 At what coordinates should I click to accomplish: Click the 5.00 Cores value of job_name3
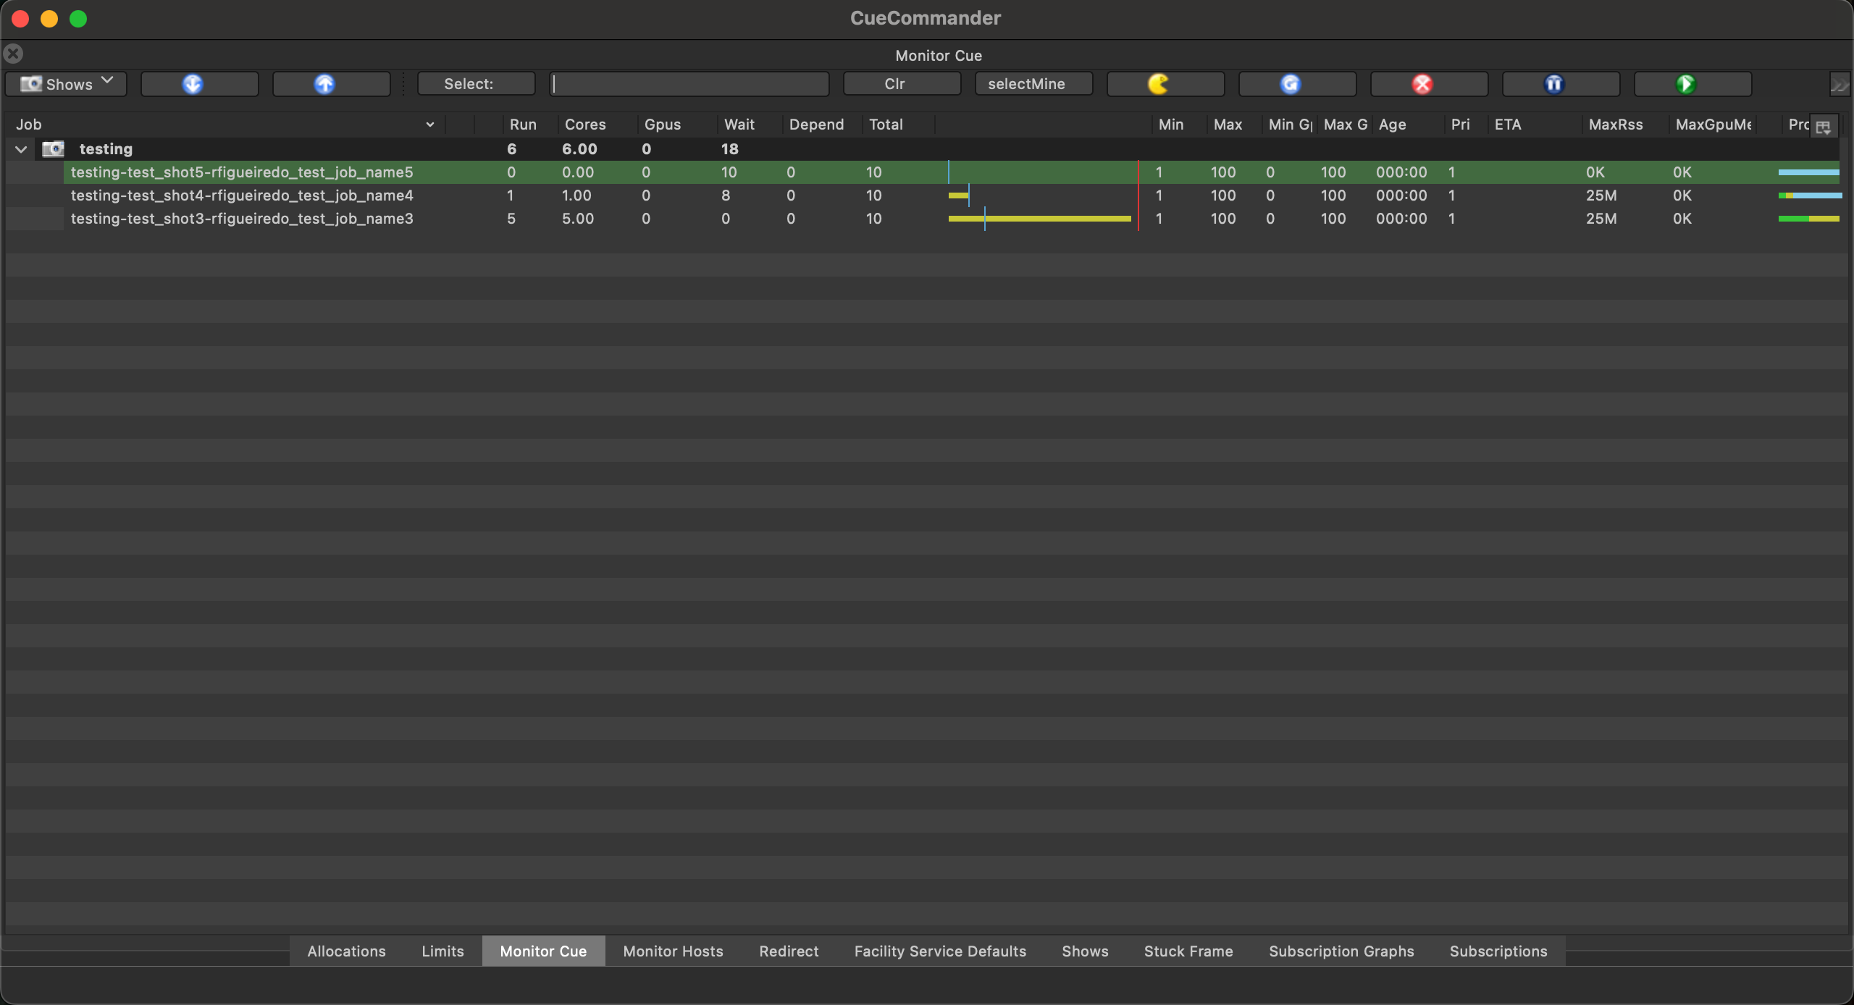(578, 219)
